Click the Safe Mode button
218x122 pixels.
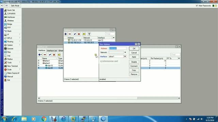(15, 6)
